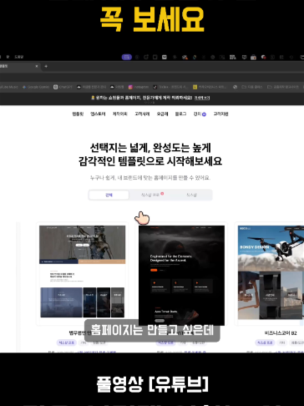Click the purple tag chip under 비즈니스코어 B2
This screenshot has width=304, height=406.
coord(265,343)
